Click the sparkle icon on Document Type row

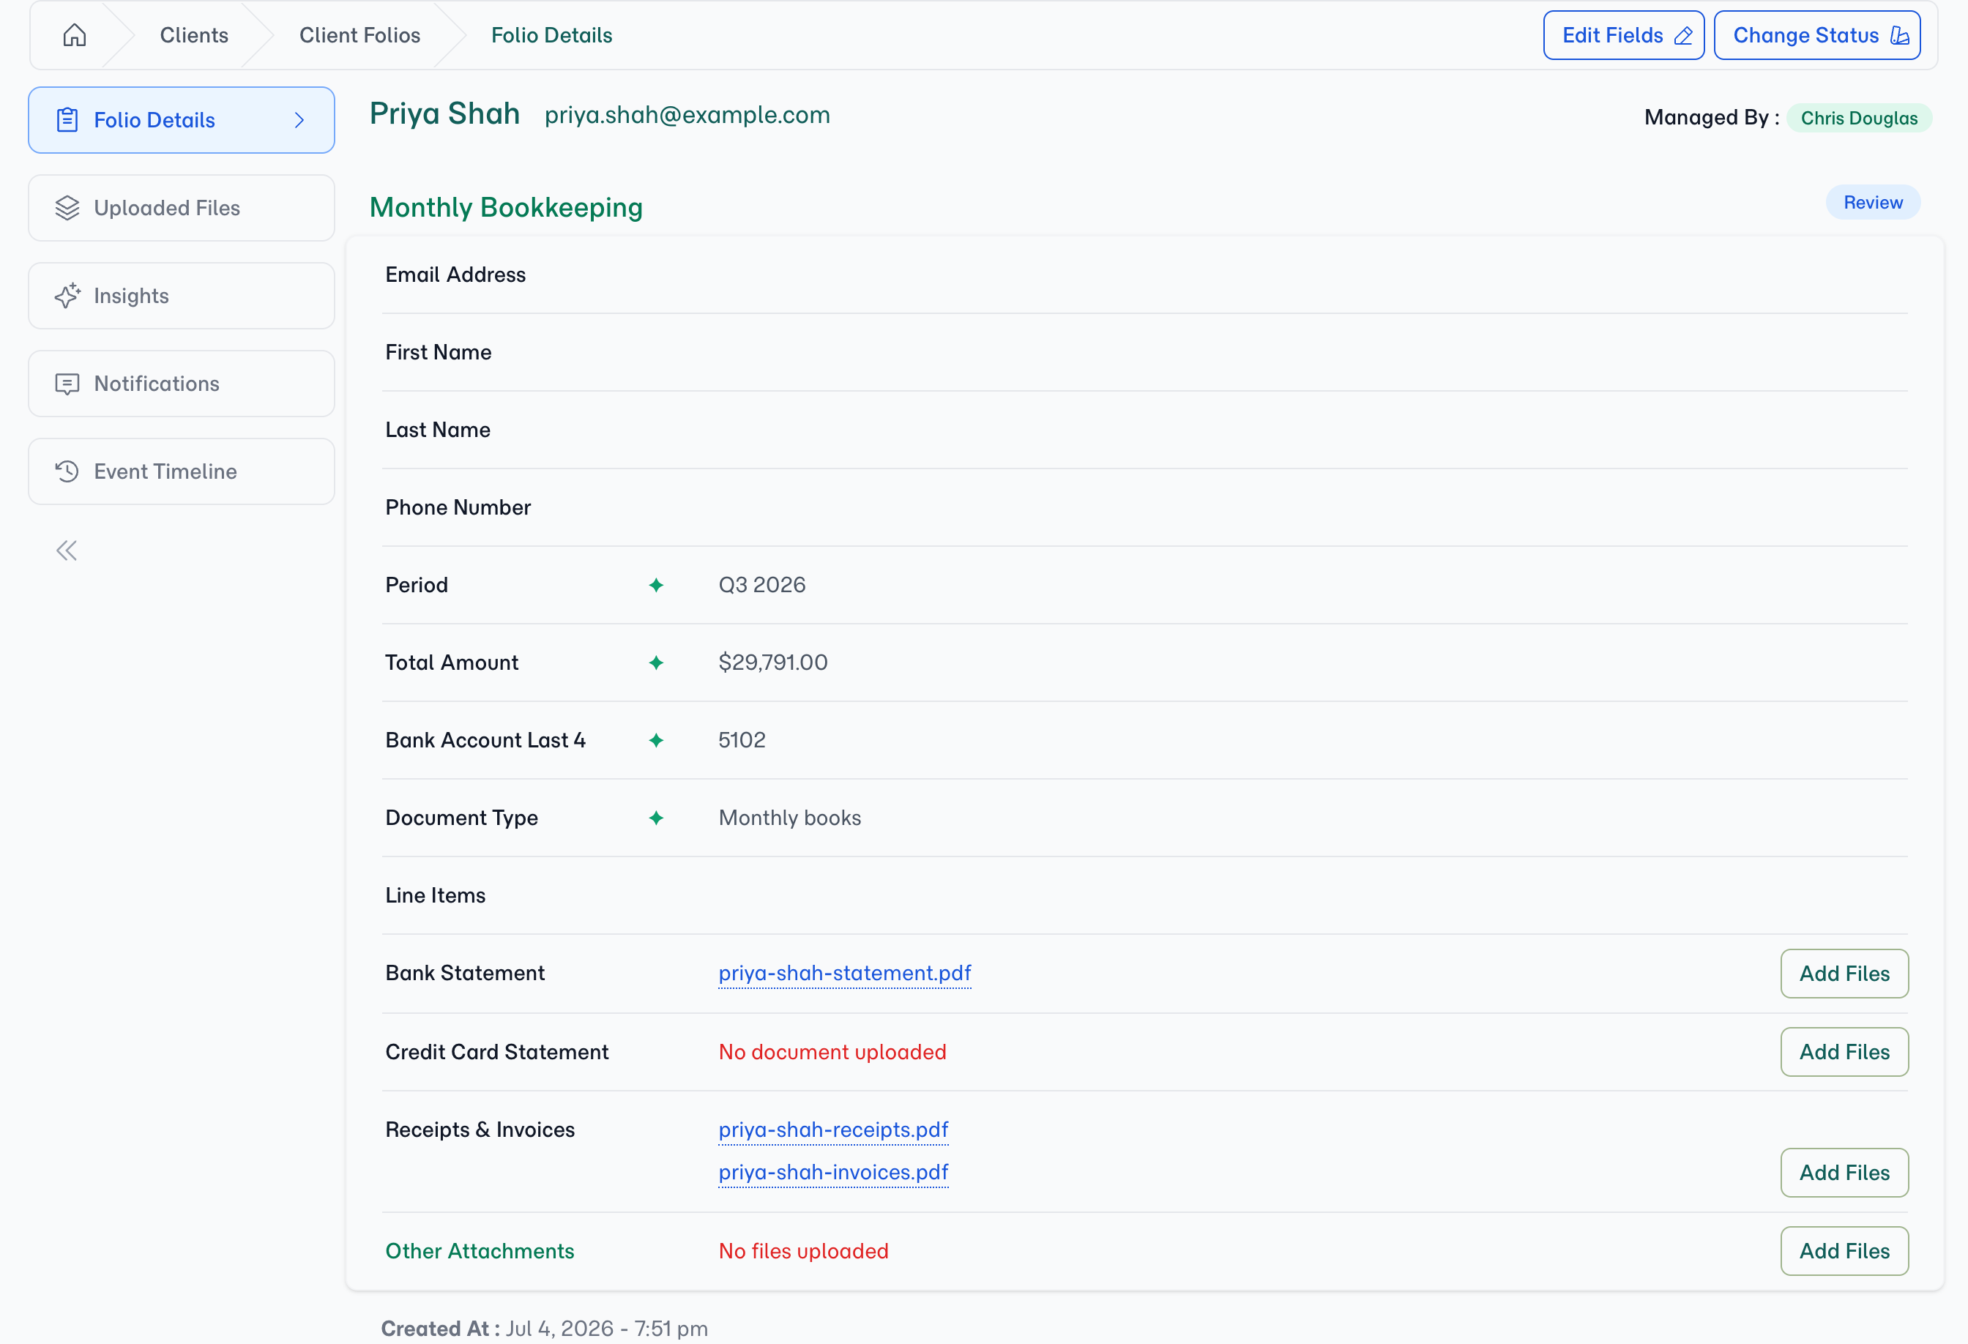click(x=656, y=817)
